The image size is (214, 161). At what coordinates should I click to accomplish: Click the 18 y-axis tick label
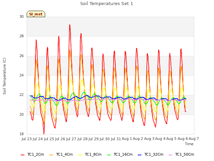[21, 134]
